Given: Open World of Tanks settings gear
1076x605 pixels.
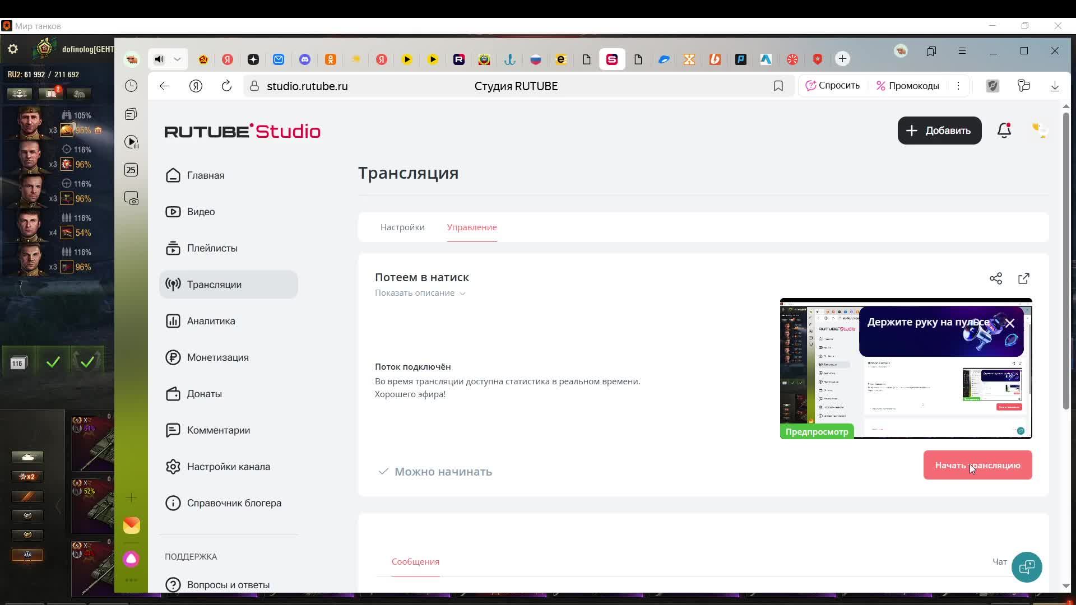Looking at the screenshot, I should pyautogui.click(x=13, y=49).
